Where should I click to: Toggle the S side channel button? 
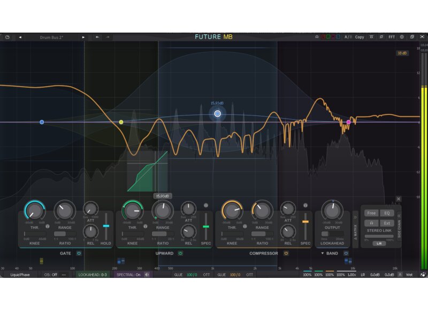[x=338, y=37]
